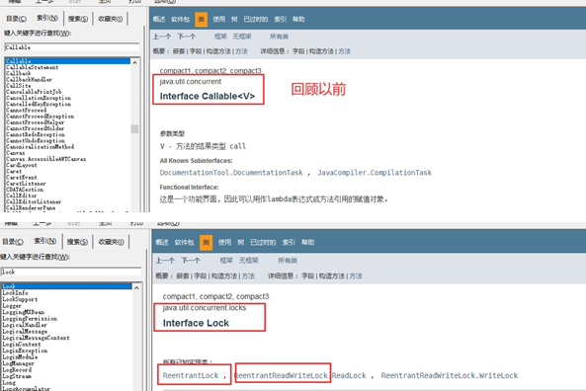The image size is (586, 391).
Task: Open ReentrantLock implementing class link
Action: [191, 375]
